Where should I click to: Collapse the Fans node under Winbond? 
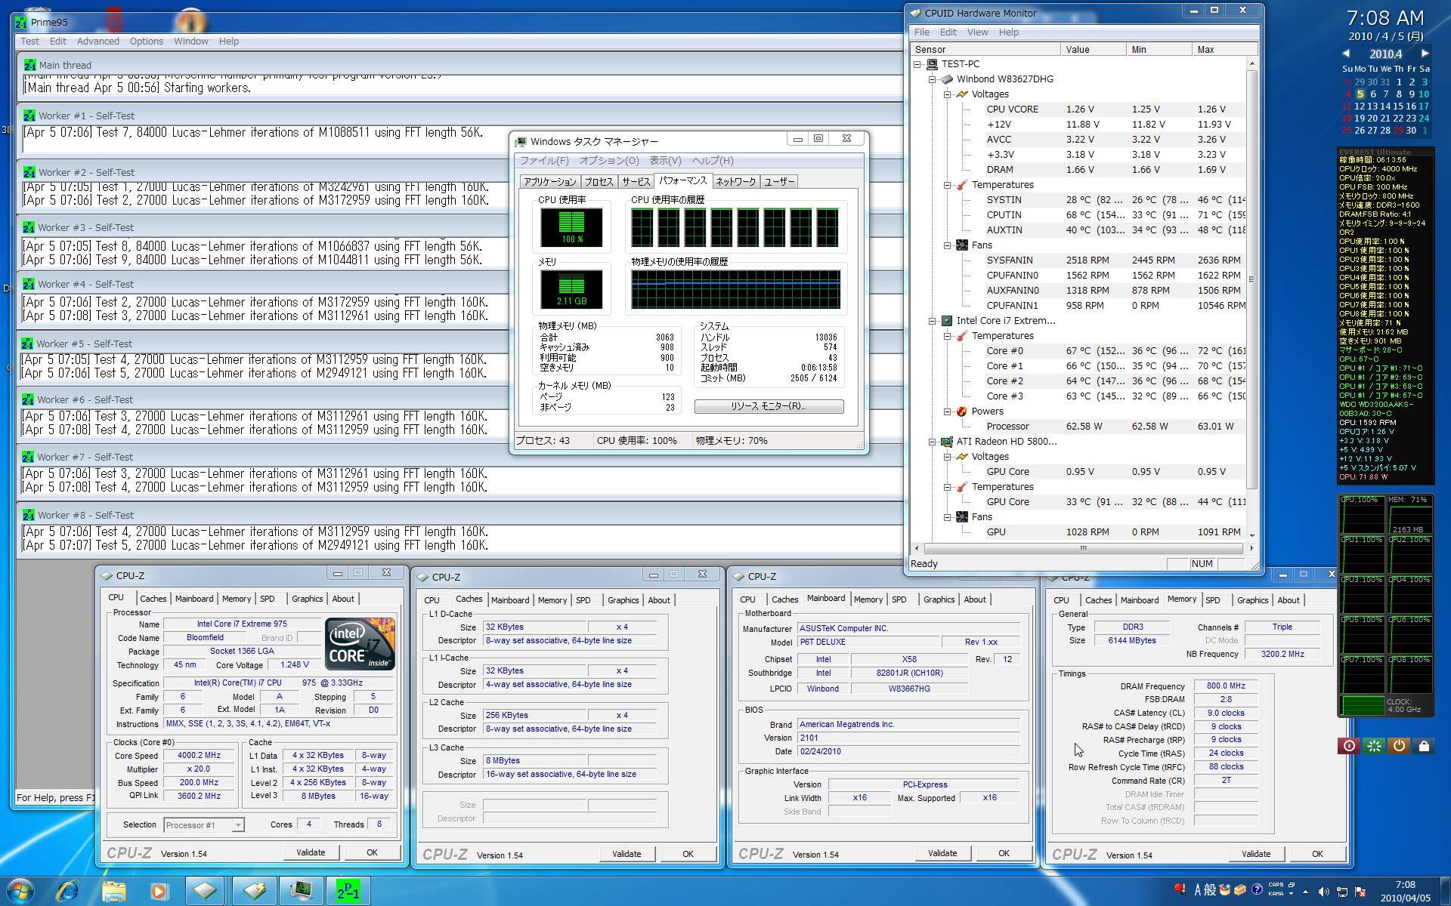948,245
